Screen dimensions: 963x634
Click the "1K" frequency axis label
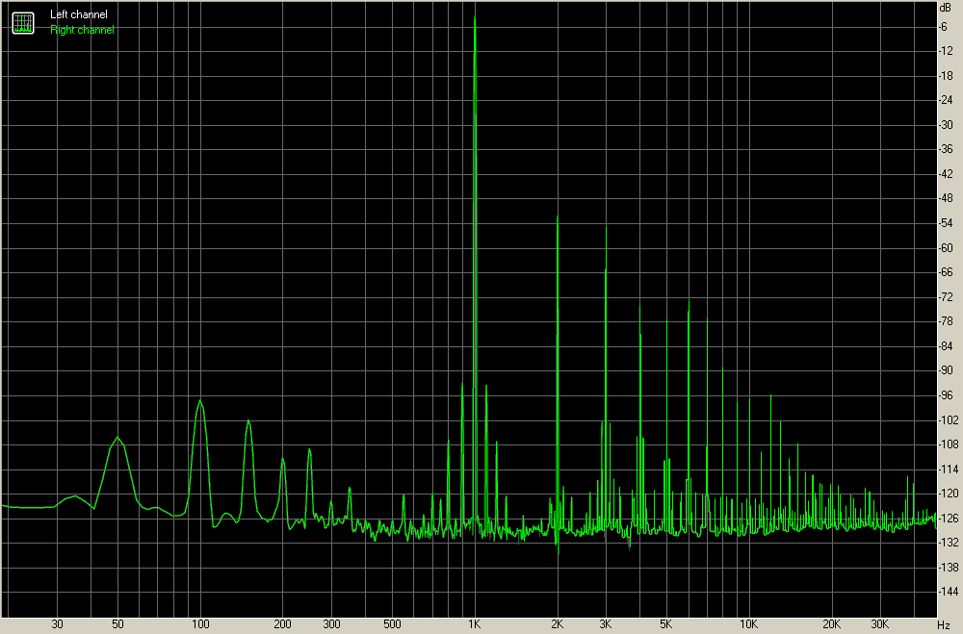point(474,624)
